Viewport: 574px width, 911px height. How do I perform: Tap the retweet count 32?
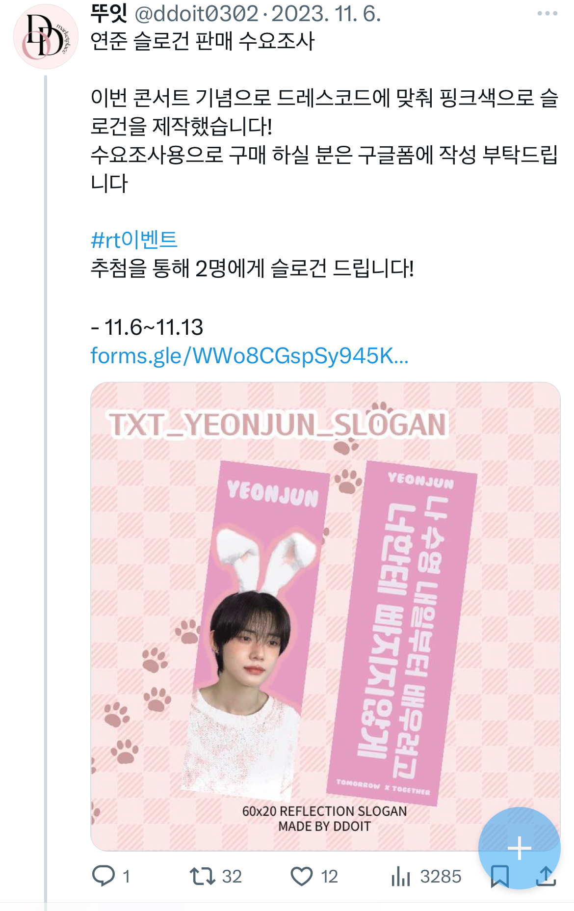point(232,877)
